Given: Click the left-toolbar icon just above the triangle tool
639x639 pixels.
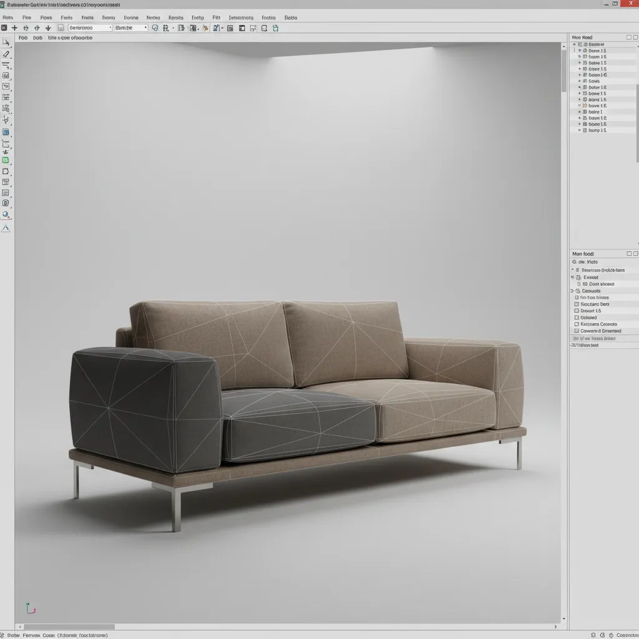Looking at the screenshot, I should point(6,215).
